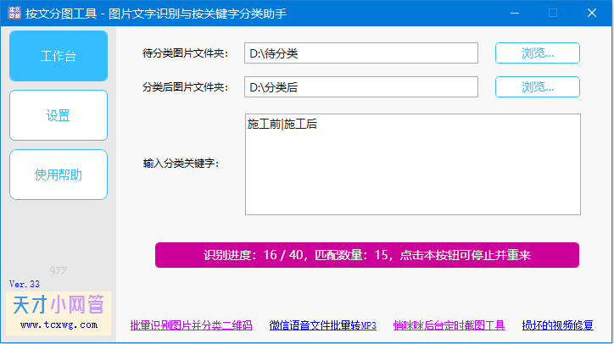The height and width of the screenshot is (344, 614).
Task: Browse for the 分类后图片文件夹 folder
Action: pyautogui.click(x=538, y=87)
